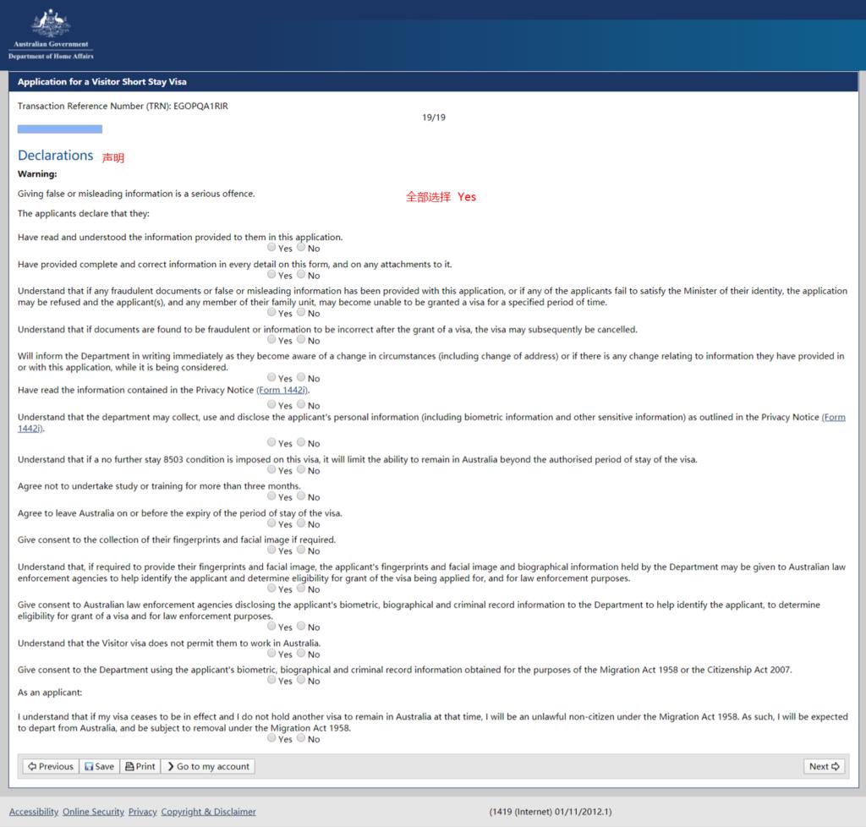Select No for unlawful non-citizen understanding statement
The width and height of the screenshot is (866, 827).
click(x=301, y=737)
